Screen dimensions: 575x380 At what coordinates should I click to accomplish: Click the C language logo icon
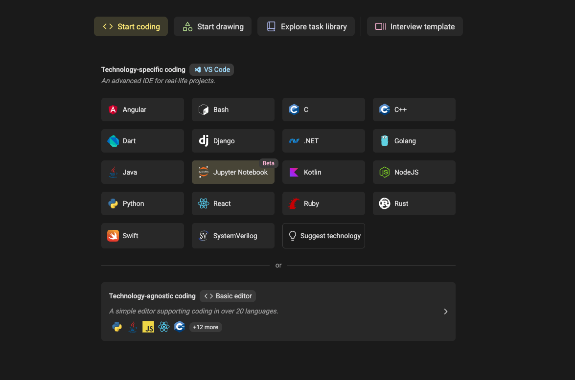[x=294, y=110]
